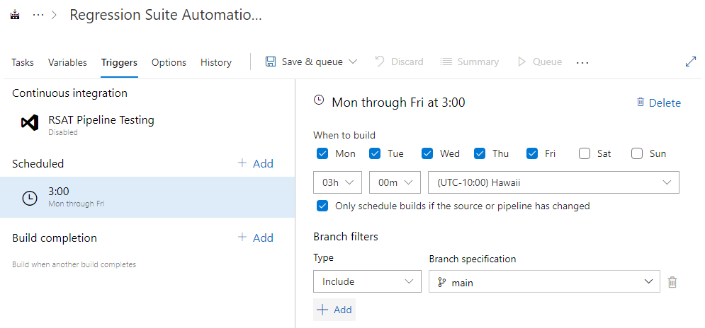Viewport: 705px width, 328px height.
Task: Enable the Sun checkbox
Action: click(x=637, y=153)
